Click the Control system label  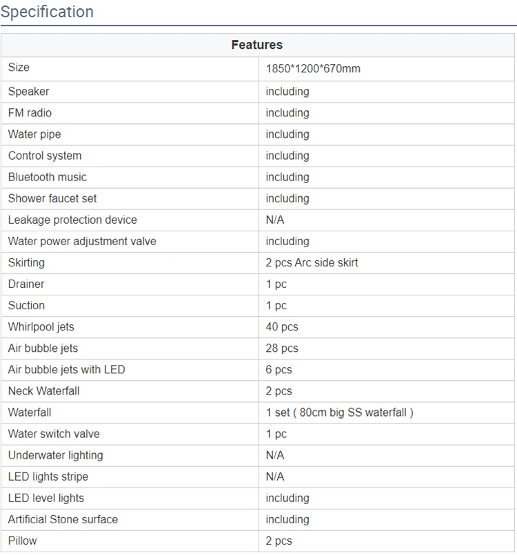pos(45,156)
